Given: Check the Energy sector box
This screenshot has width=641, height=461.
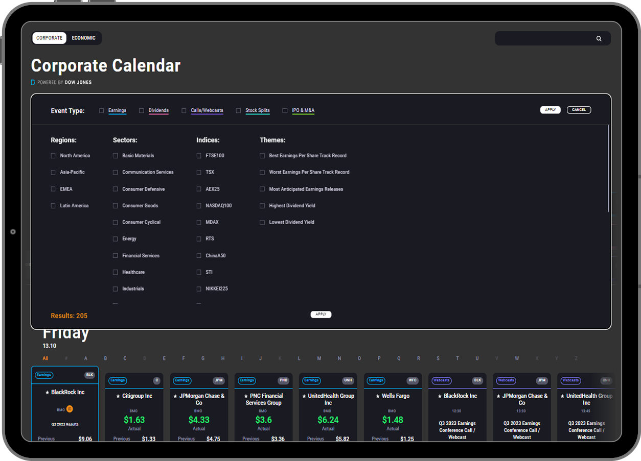Looking at the screenshot, I should [x=116, y=239].
